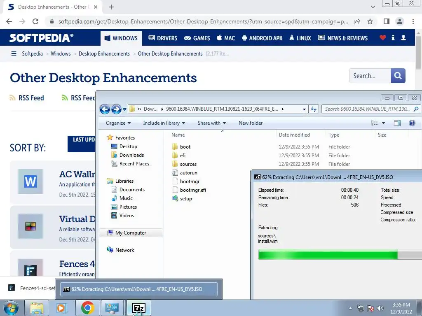422x316 pixels.
Task: Click the Chrome address bar URL
Action: point(203,21)
